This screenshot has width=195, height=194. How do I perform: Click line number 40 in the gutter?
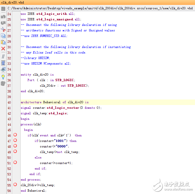9,102
